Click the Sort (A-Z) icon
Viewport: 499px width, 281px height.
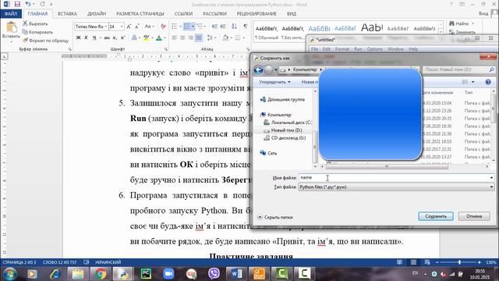tap(234, 27)
